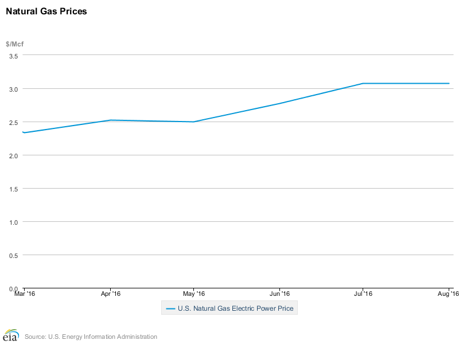459x344 pixels.
Task: Select the Jul '16 x-axis label
Action: coord(363,294)
